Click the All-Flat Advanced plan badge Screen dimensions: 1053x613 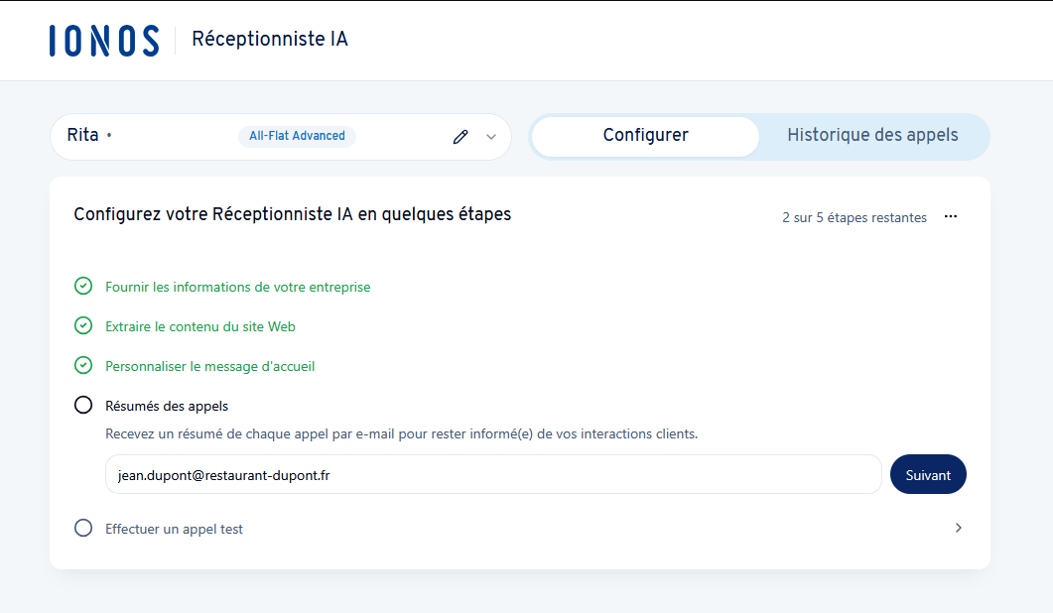[x=297, y=136]
